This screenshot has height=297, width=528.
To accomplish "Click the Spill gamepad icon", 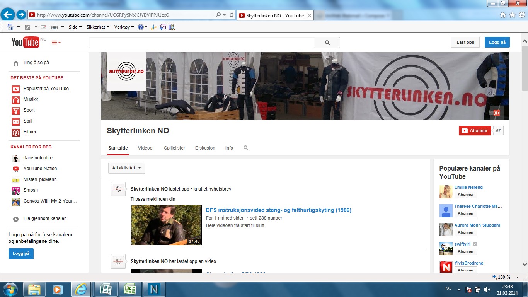I will [16, 121].
